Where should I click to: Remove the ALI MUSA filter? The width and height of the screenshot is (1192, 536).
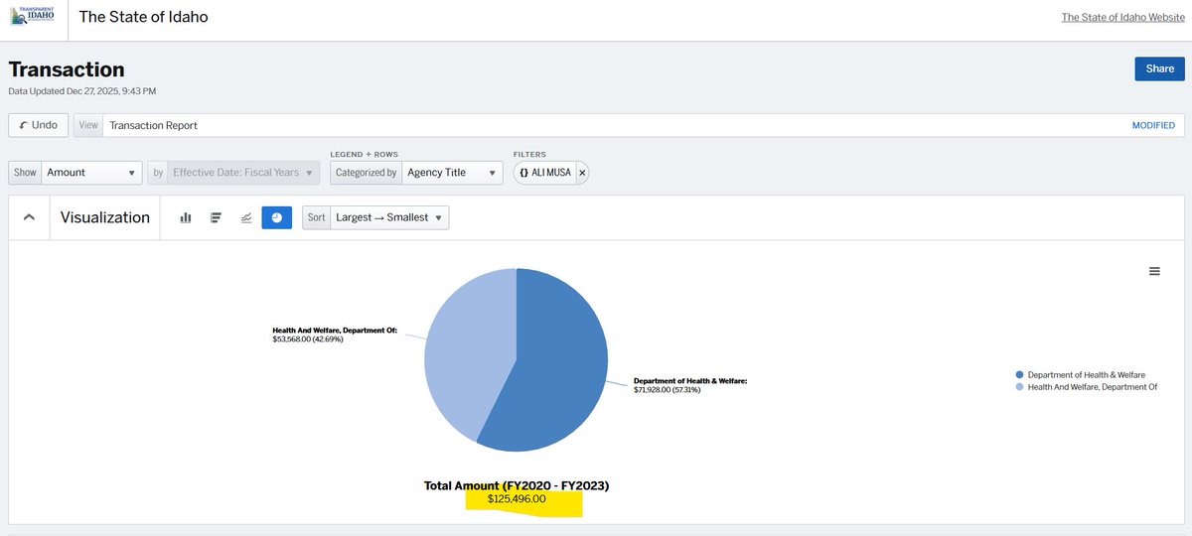(x=582, y=173)
